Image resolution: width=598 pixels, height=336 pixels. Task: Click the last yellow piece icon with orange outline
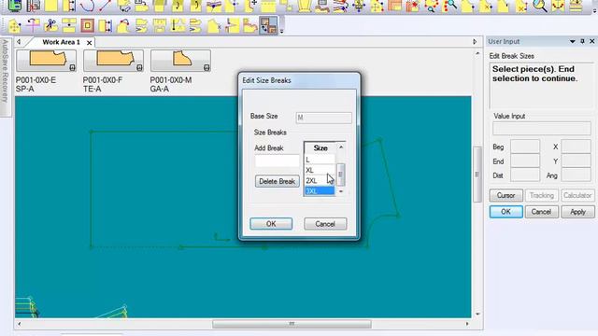coord(250,26)
